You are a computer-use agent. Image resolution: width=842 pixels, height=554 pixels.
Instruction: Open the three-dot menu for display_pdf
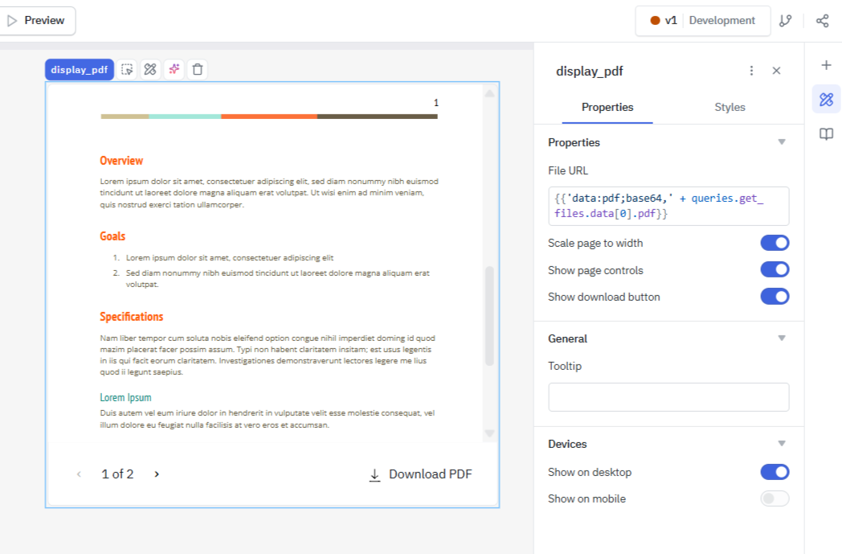751,71
